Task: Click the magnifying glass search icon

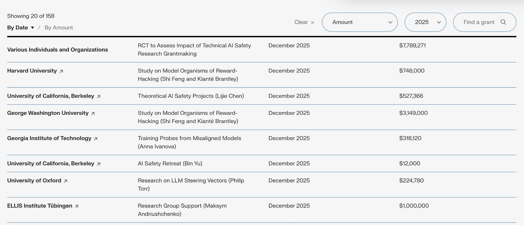Action: tap(503, 22)
